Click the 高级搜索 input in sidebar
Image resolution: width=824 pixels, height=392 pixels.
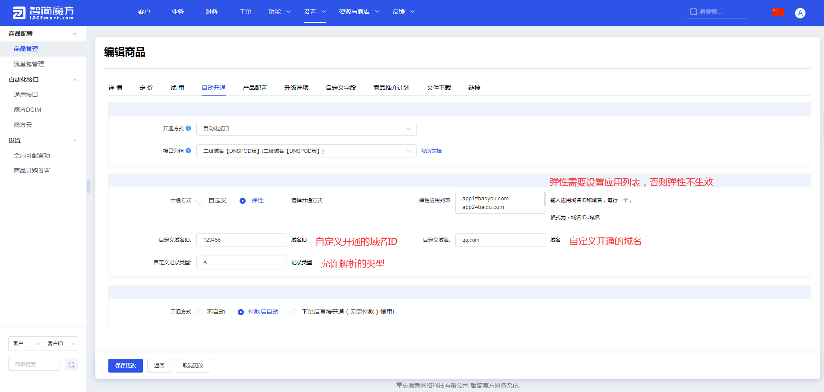pyautogui.click(x=34, y=365)
